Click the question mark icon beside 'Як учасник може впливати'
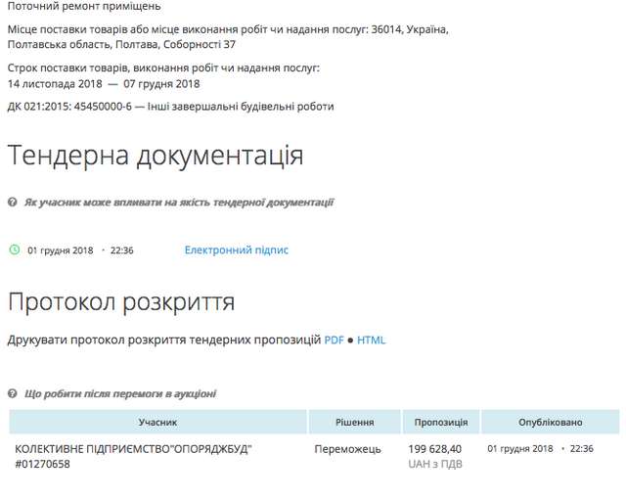Screen dimensions: 626x499 (x=13, y=202)
